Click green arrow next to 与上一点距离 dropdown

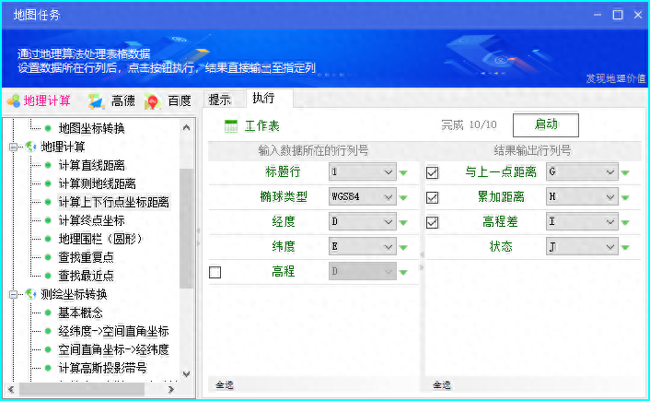(x=625, y=172)
